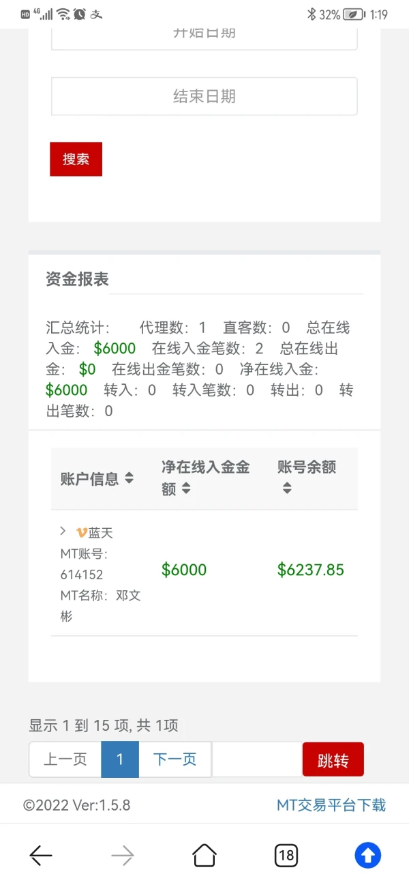Go to the next page via 下一页
The height and width of the screenshot is (887, 409).
(x=175, y=759)
